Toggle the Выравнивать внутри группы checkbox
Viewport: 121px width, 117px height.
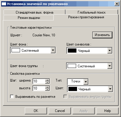tap(65, 97)
